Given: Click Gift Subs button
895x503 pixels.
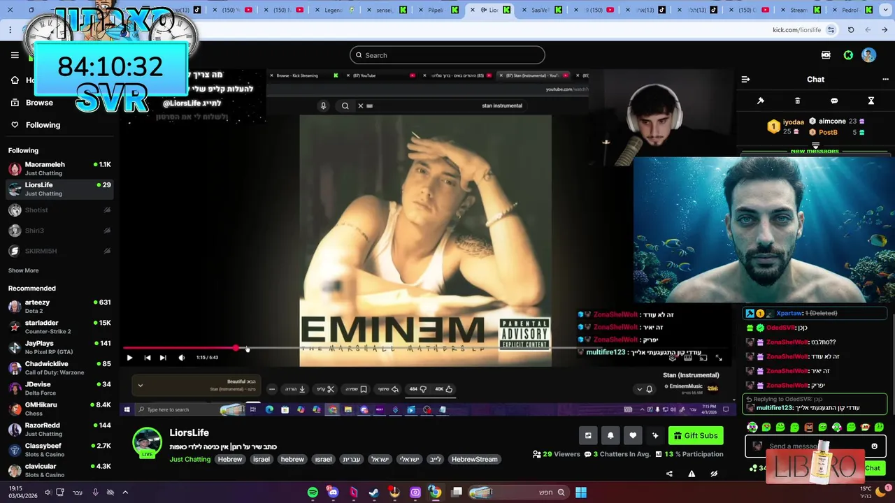Looking at the screenshot, I should 696,435.
